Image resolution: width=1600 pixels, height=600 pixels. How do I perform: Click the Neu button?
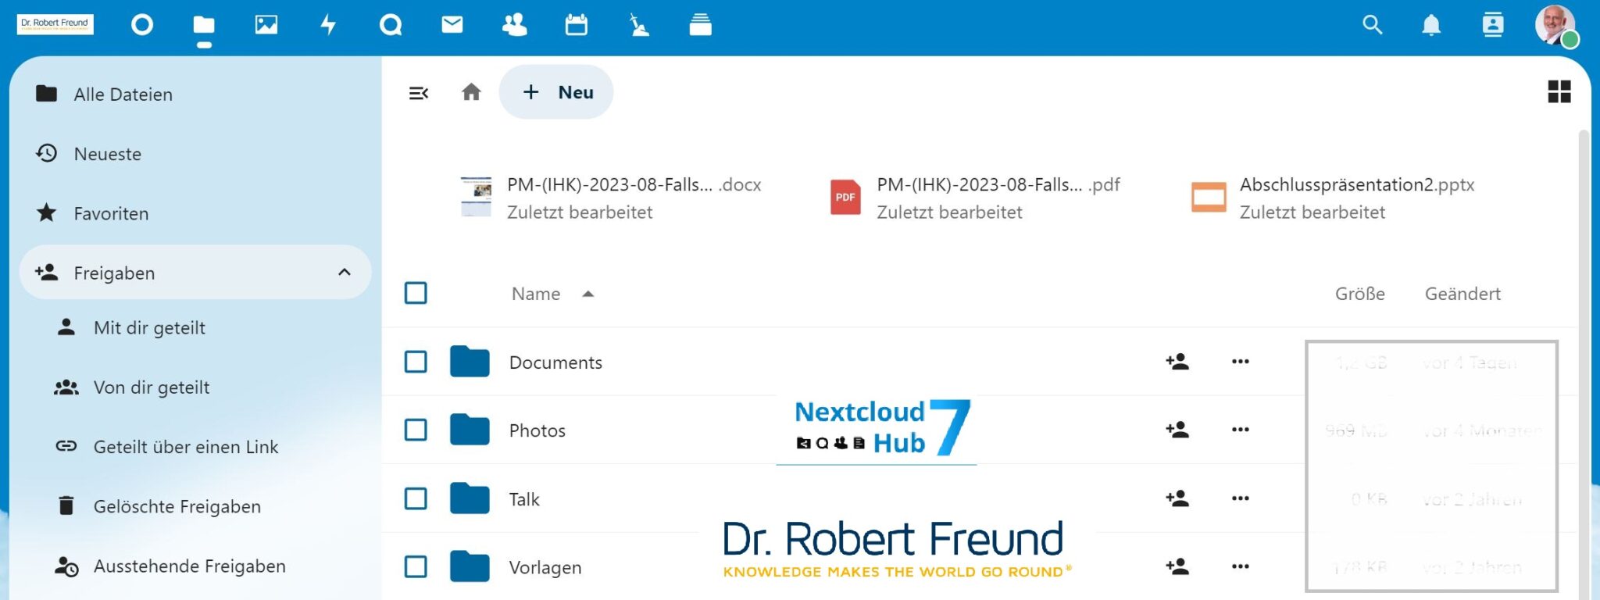(x=556, y=92)
